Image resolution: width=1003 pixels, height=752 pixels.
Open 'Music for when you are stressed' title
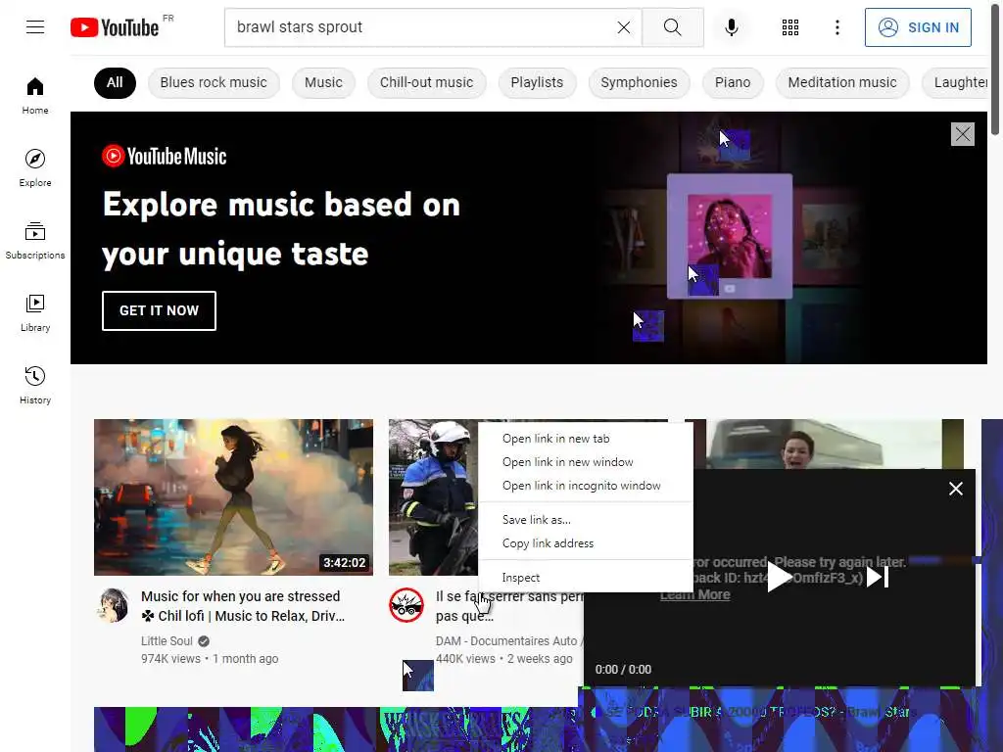click(x=243, y=606)
